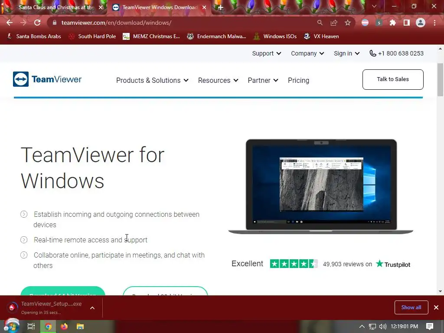
Task: Click the scrollbar down arrow
Action: pos(440,291)
